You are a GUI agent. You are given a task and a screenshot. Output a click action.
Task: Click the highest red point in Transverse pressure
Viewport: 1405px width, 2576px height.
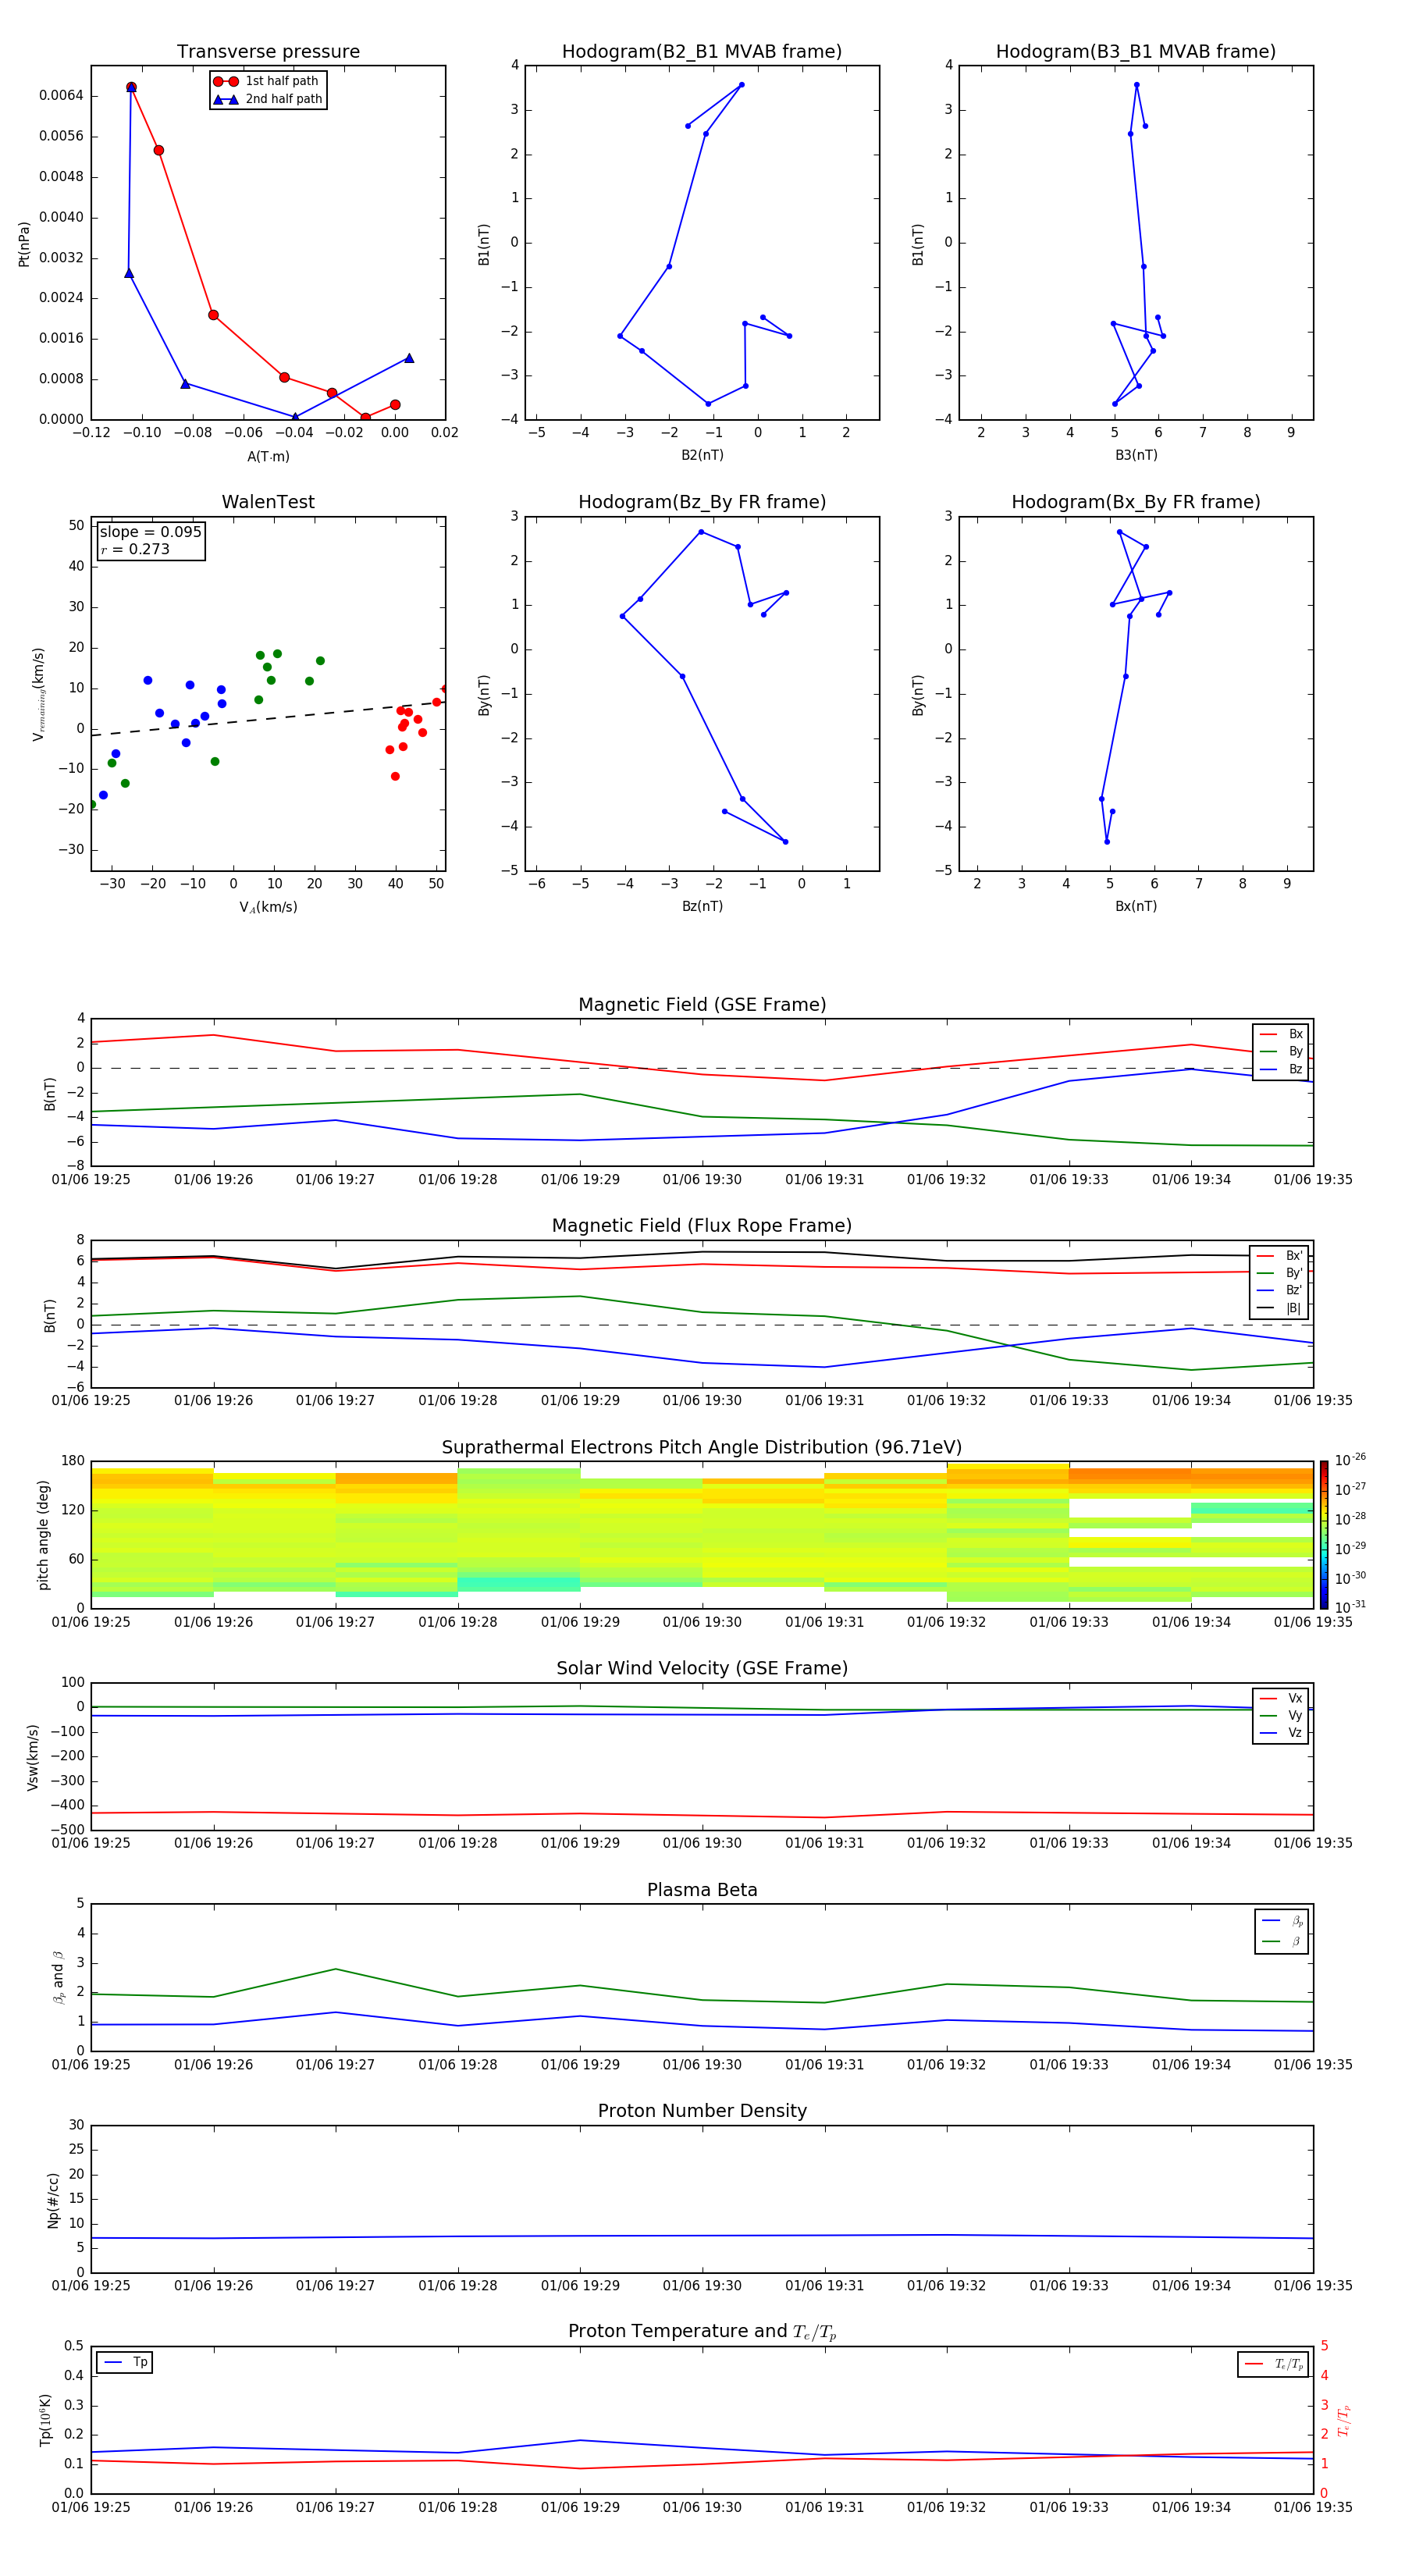[x=131, y=87]
